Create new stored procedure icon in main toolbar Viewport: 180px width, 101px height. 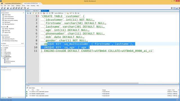[19, 8]
